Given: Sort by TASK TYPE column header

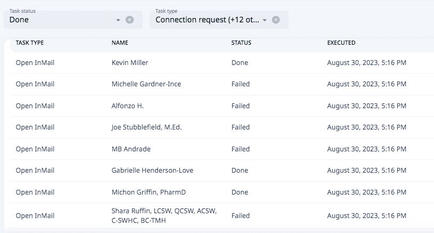Looking at the screenshot, I should tap(30, 43).
